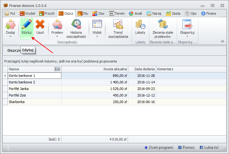Click the Oceń program link
The width and height of the screenshot is (229, 154).
point(159,147)
